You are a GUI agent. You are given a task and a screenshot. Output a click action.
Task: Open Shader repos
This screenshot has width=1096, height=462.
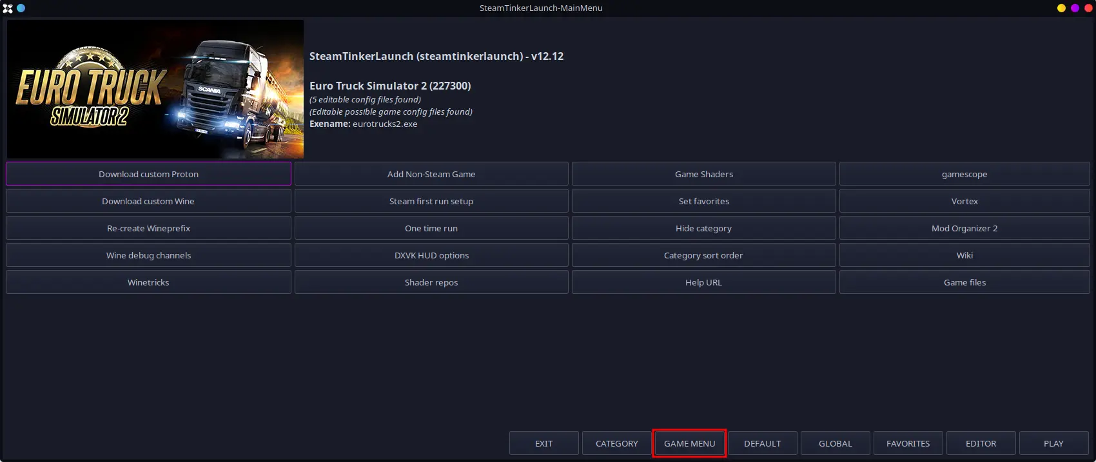tap(431, 282)
